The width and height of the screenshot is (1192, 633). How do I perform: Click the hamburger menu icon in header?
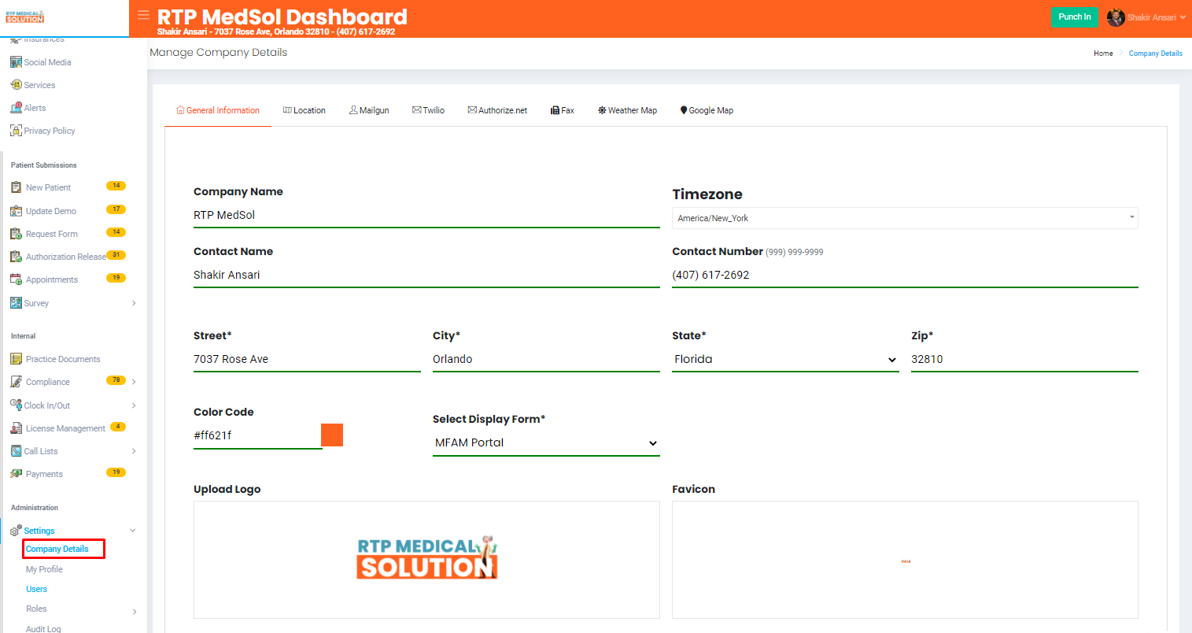tap(143, 14)
